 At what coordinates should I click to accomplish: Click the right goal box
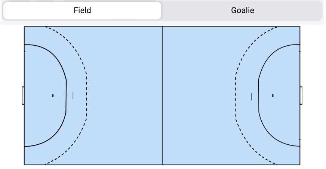click(x=301, y=96)
